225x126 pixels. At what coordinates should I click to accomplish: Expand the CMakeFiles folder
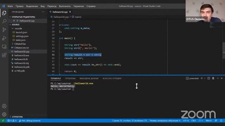click(x=13, y=44)
